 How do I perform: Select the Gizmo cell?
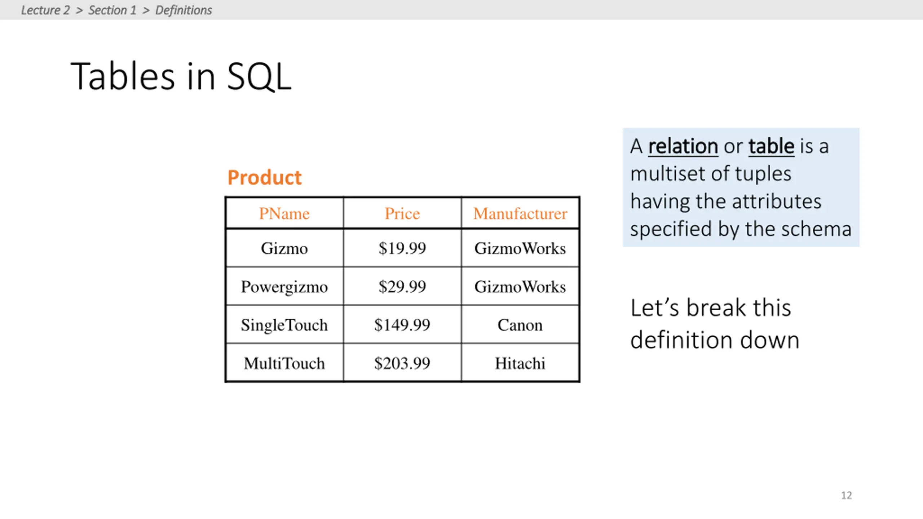(284, 248)
